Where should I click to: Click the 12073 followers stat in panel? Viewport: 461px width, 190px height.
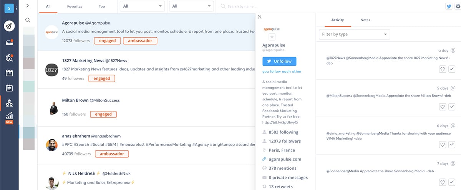pos(285,141)
